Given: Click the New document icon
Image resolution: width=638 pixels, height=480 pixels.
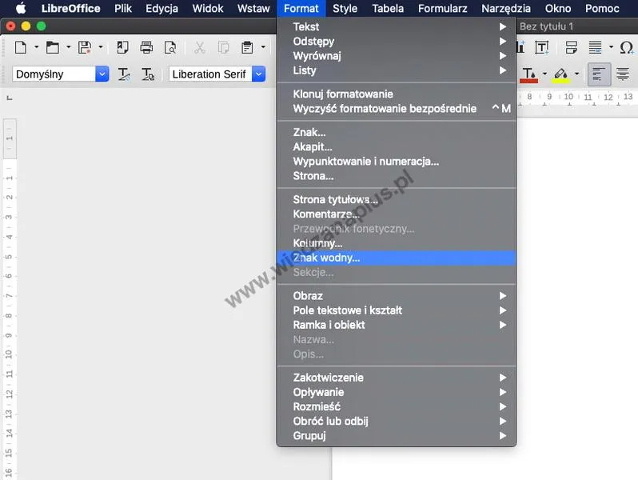Looking at the screenshot, I should [21, 47].
